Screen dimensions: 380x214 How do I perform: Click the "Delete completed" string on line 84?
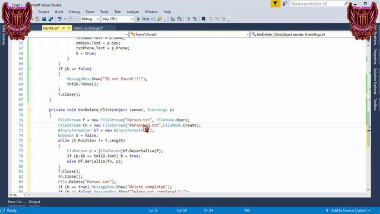(147, 187)
